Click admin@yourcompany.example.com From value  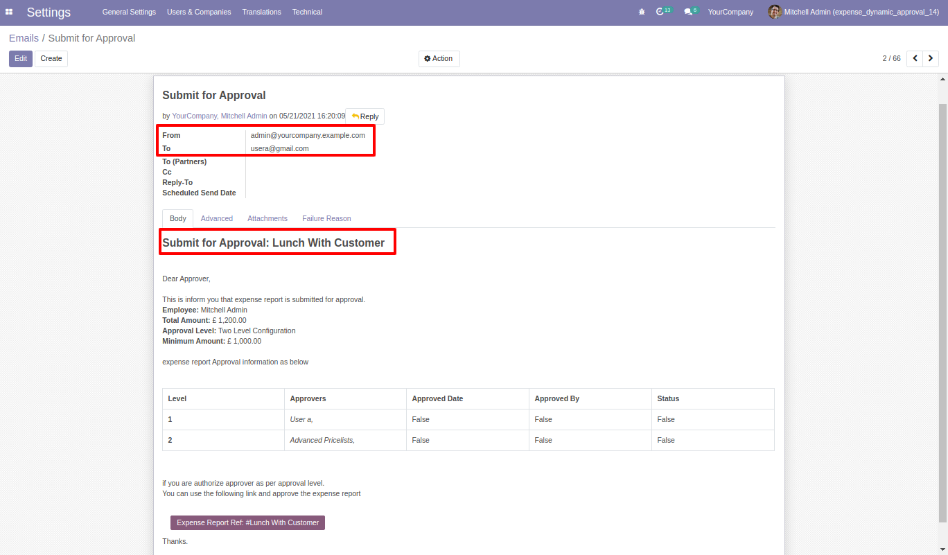308,136
